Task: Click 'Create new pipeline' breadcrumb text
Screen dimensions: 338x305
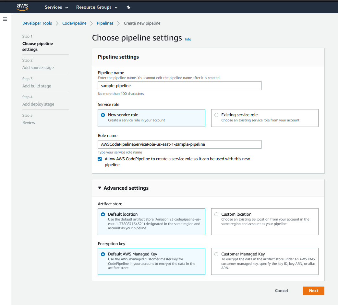Action: click(x=142, y=23)
